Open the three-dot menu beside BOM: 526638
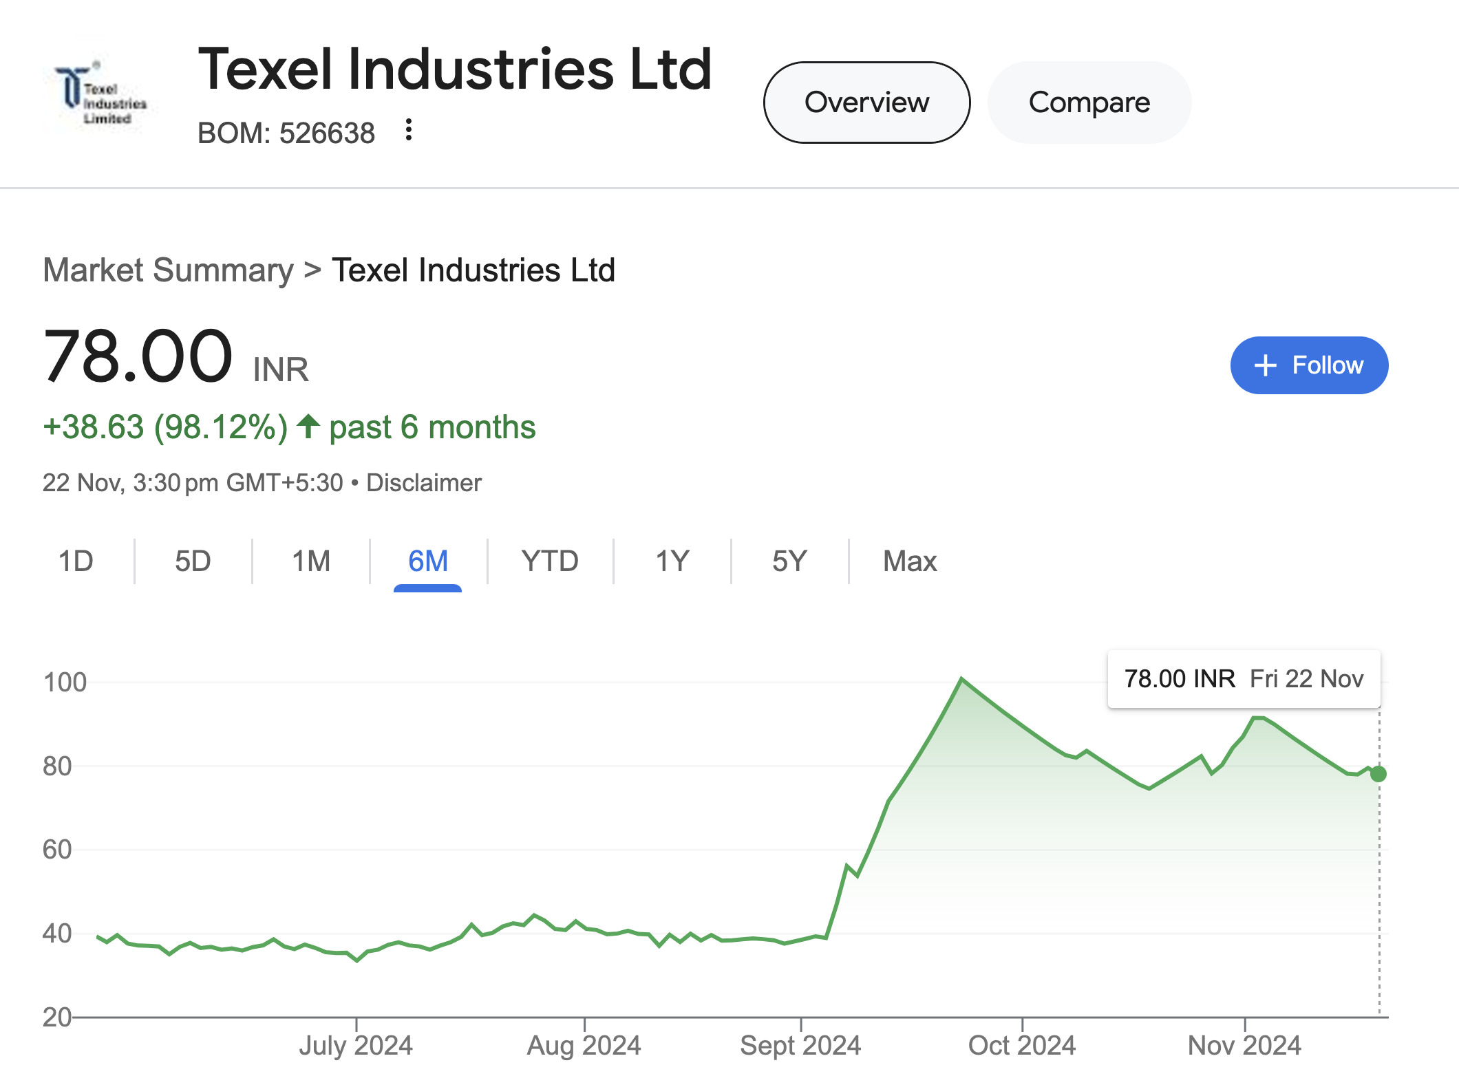The image size is (1459, 1076). [x=409, y=129]
